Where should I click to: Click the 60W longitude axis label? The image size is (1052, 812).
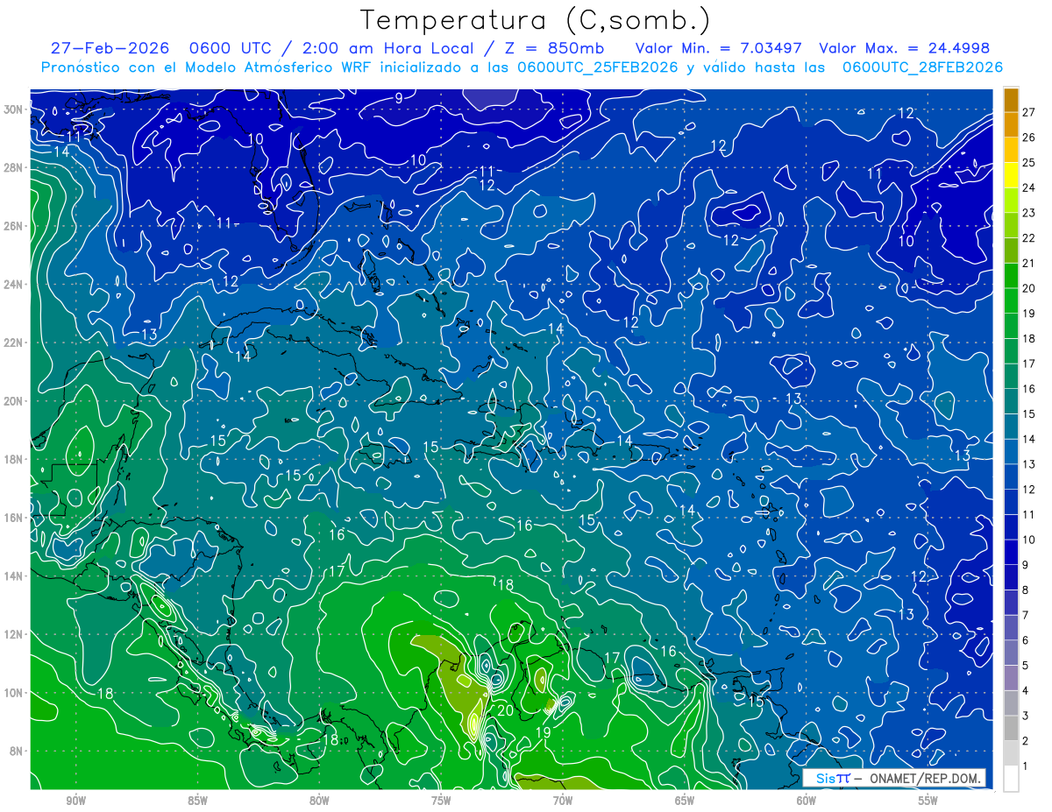click(807, 801)
